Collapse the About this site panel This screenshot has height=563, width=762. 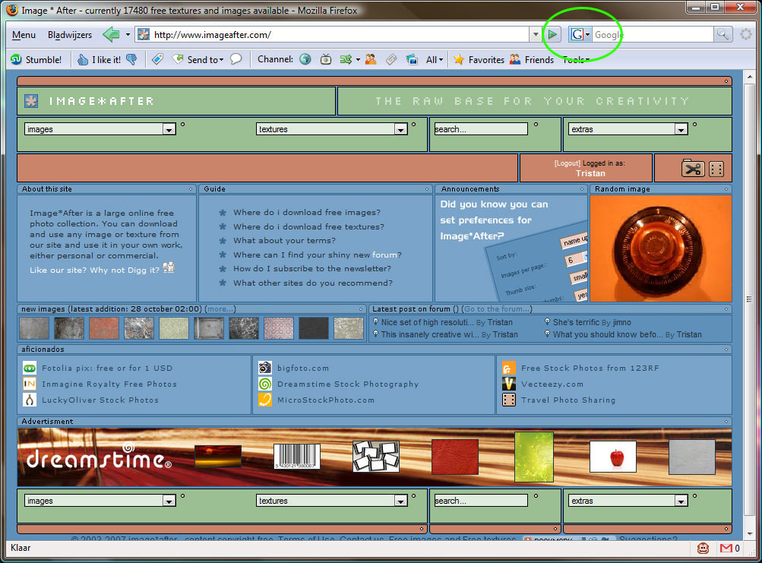click(191, 189)
